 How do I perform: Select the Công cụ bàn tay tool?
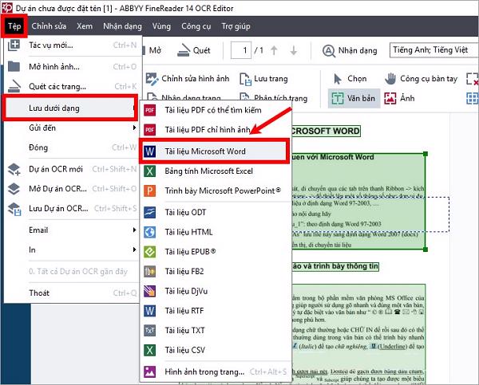point(421,79)
